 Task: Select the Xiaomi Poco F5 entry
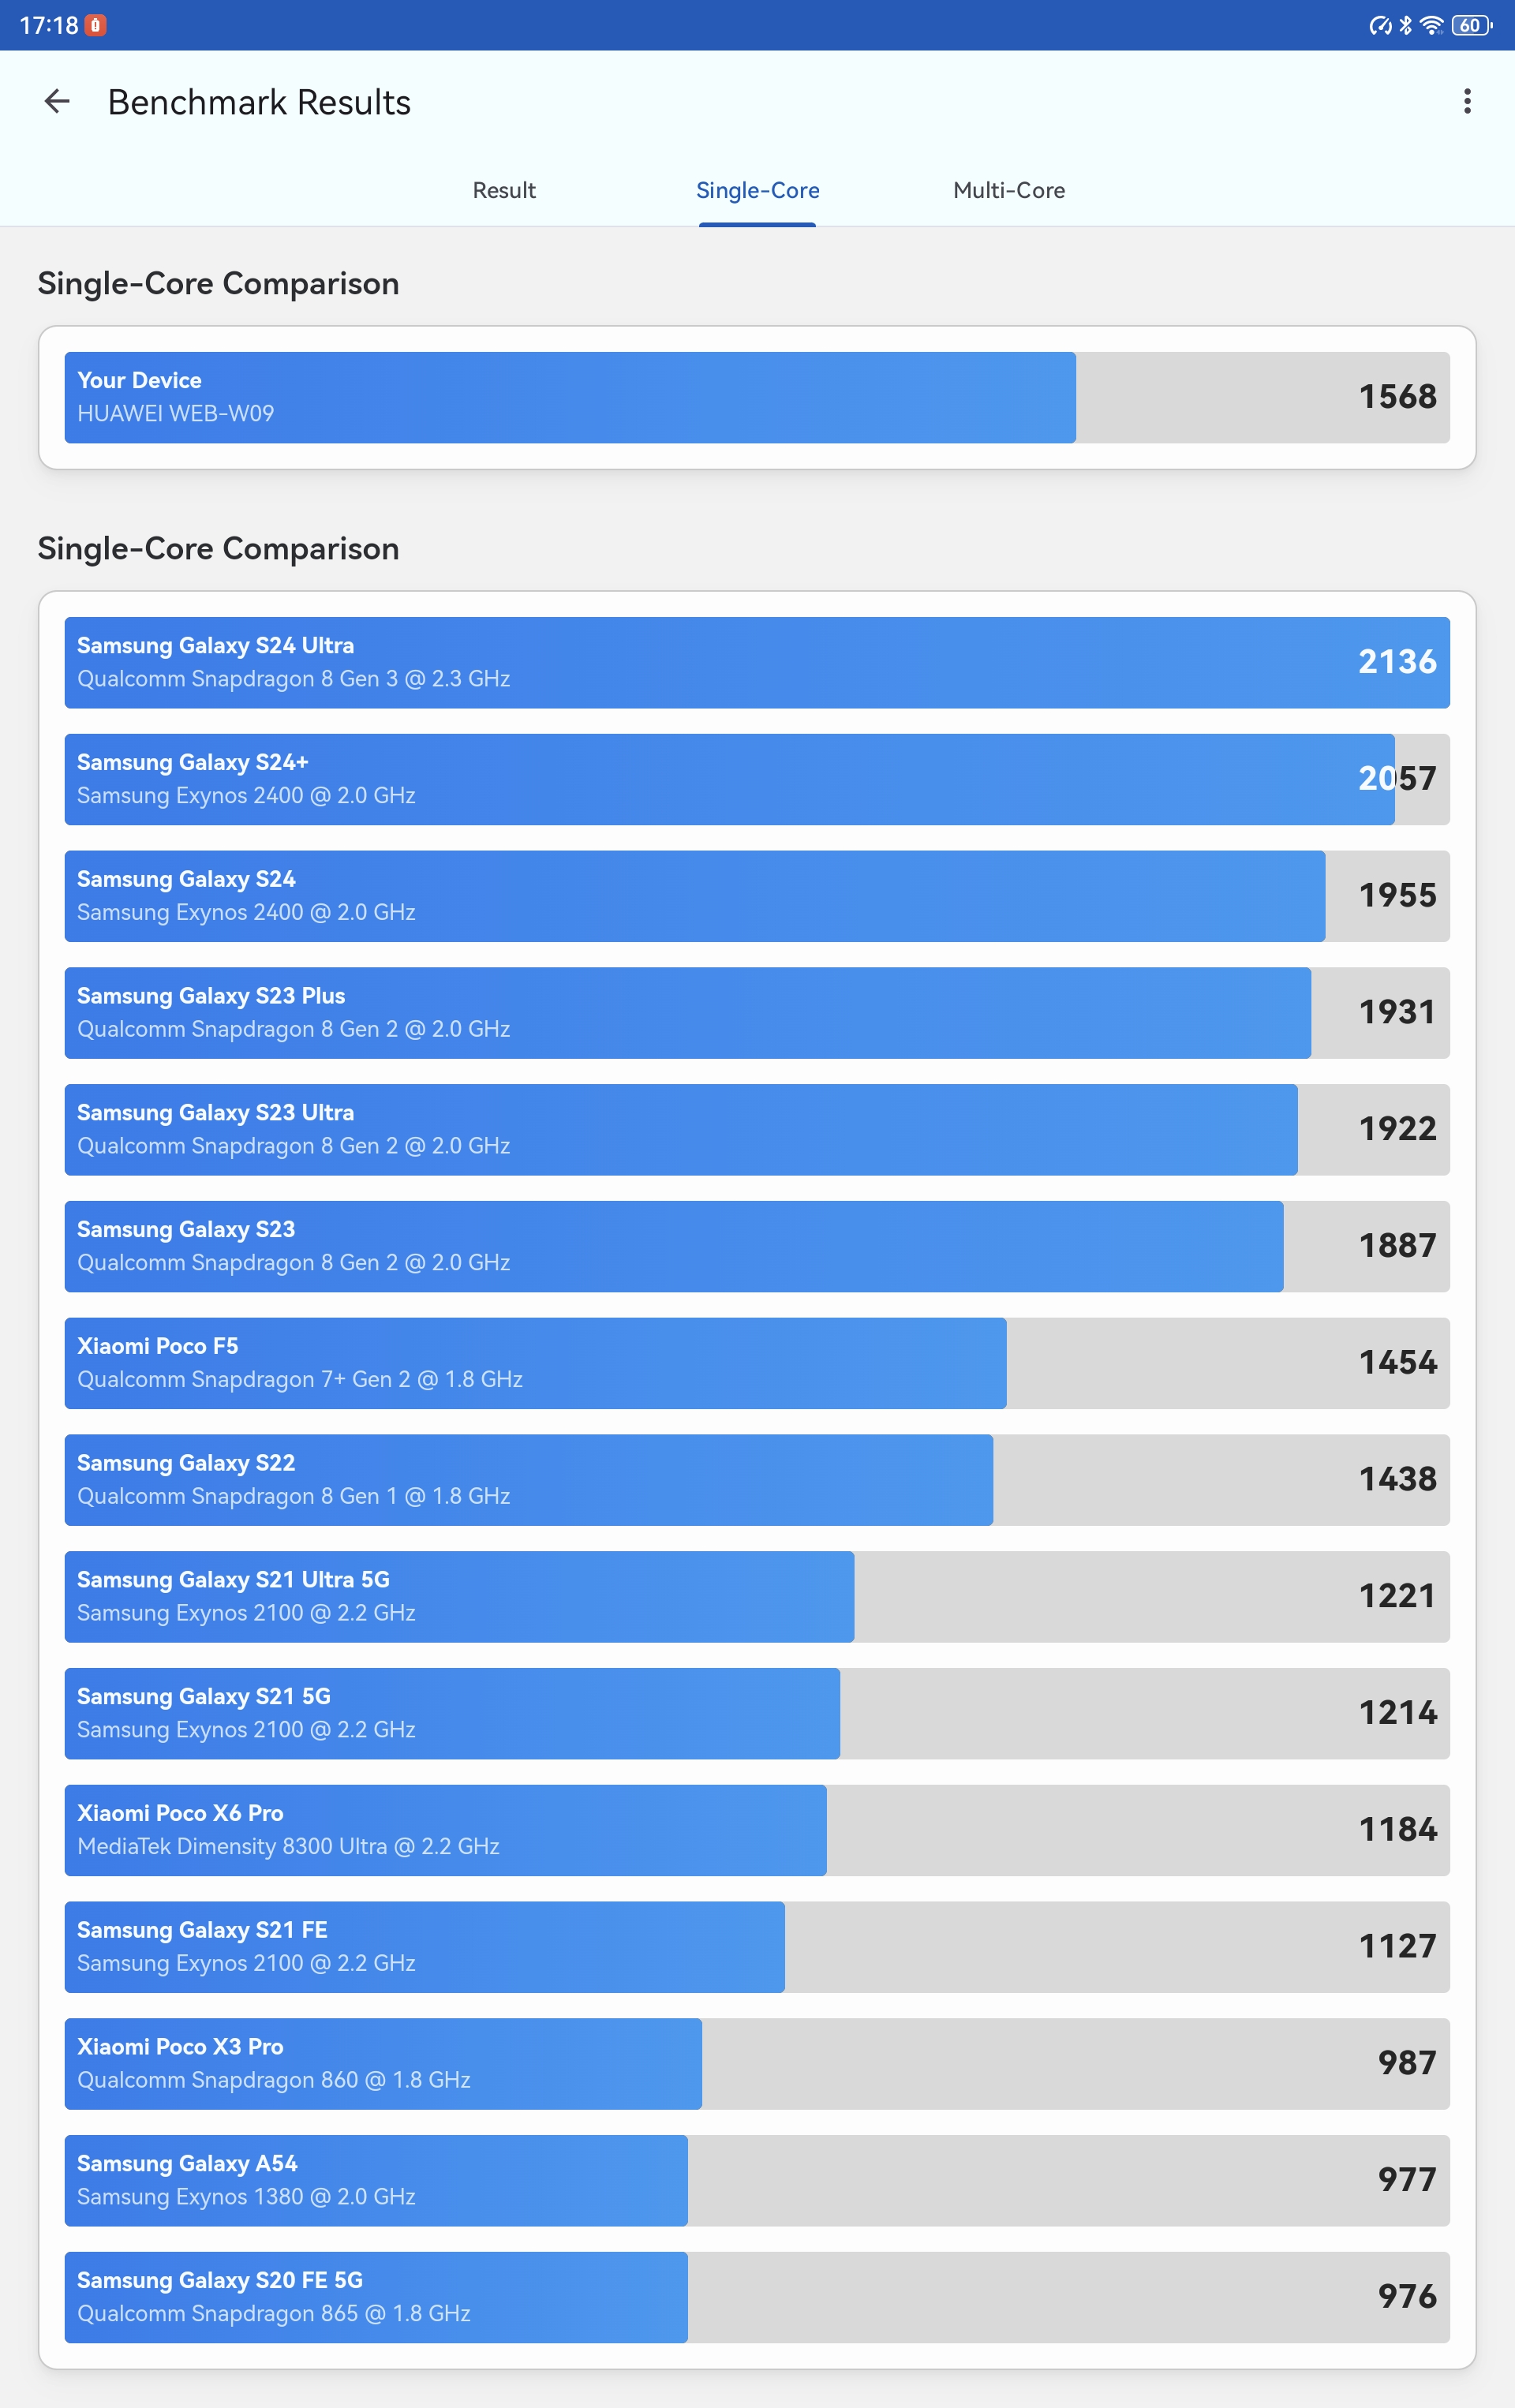click(757, 1363)
